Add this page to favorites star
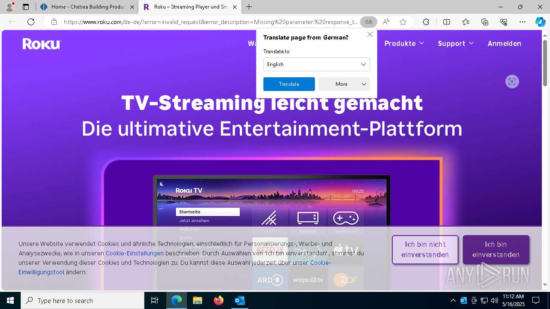 coord(403,22)
